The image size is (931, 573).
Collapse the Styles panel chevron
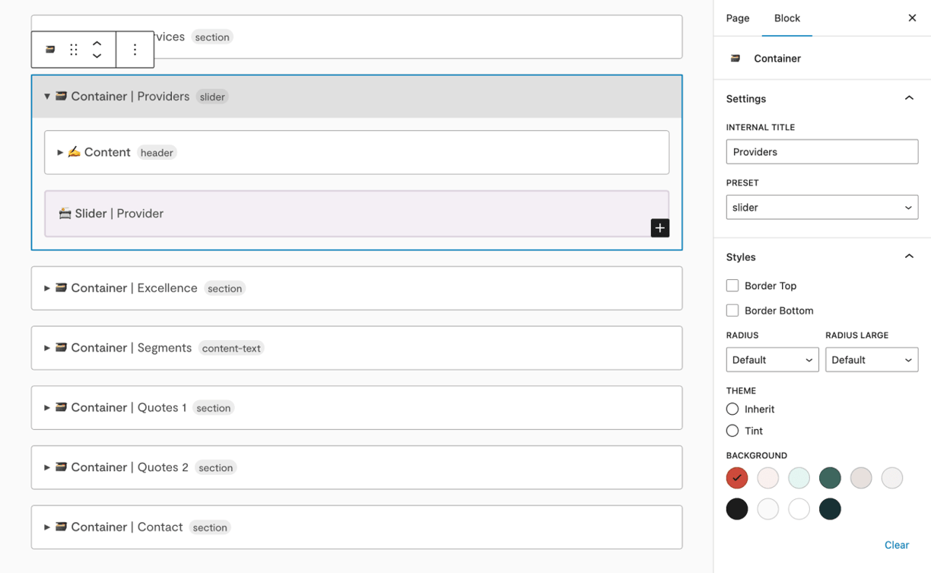coord(909,256)
